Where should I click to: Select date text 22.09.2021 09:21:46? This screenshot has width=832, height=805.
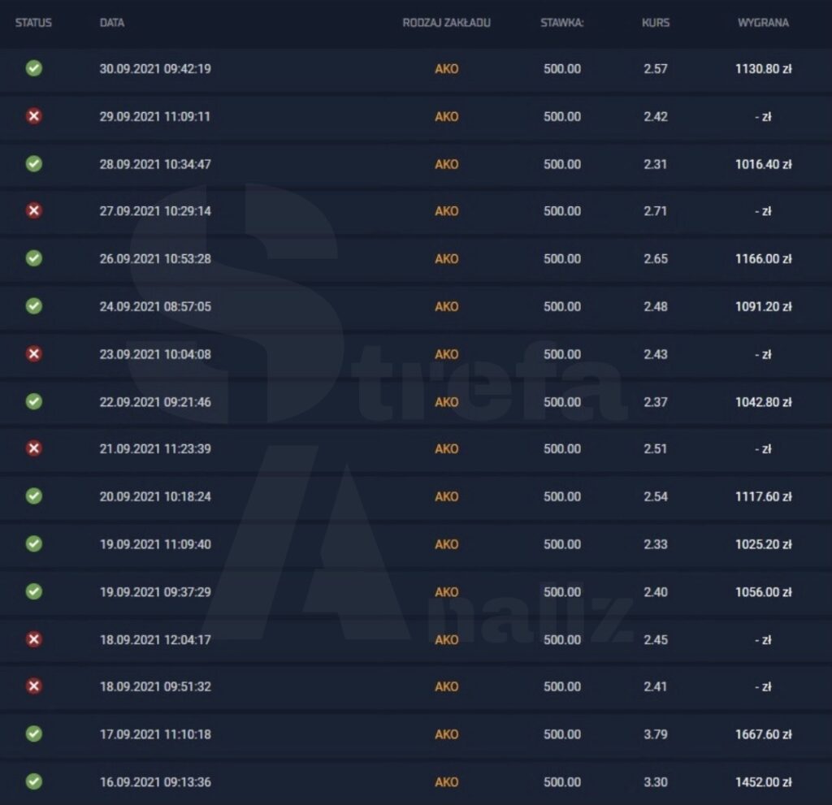click(155, 402)
